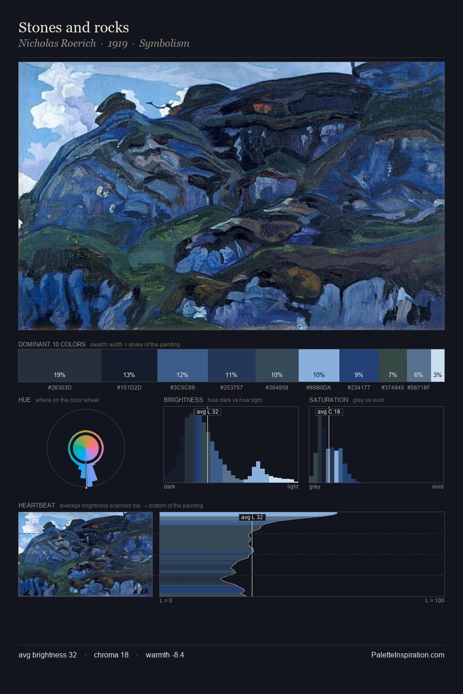Click the hex label #234177
The image size is (463, 694).
click(x=359, y=388)
